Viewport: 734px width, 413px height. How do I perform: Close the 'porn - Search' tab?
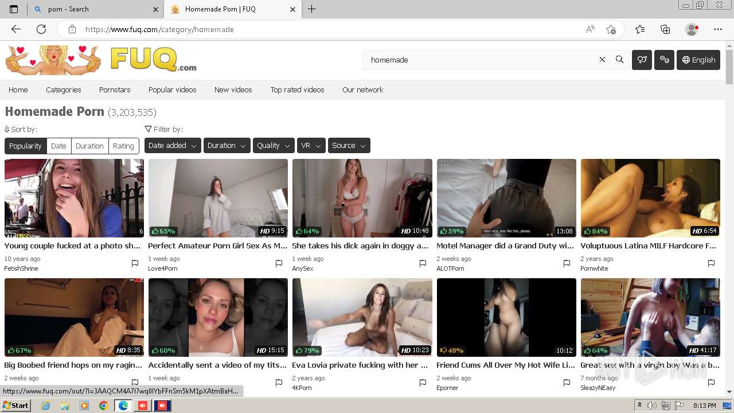156,9
